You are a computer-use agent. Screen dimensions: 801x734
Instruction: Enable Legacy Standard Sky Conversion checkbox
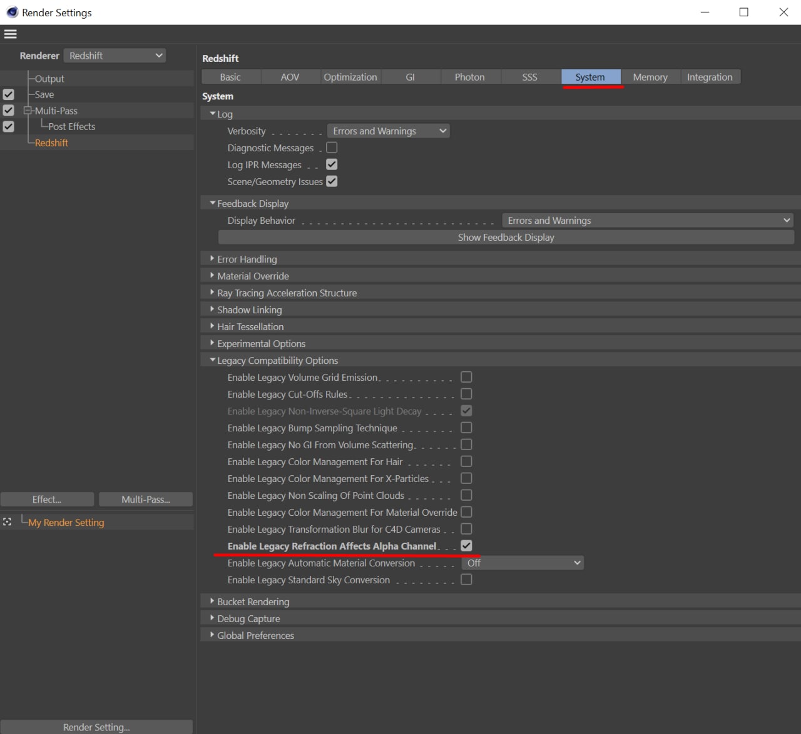(x=466, y=580)
